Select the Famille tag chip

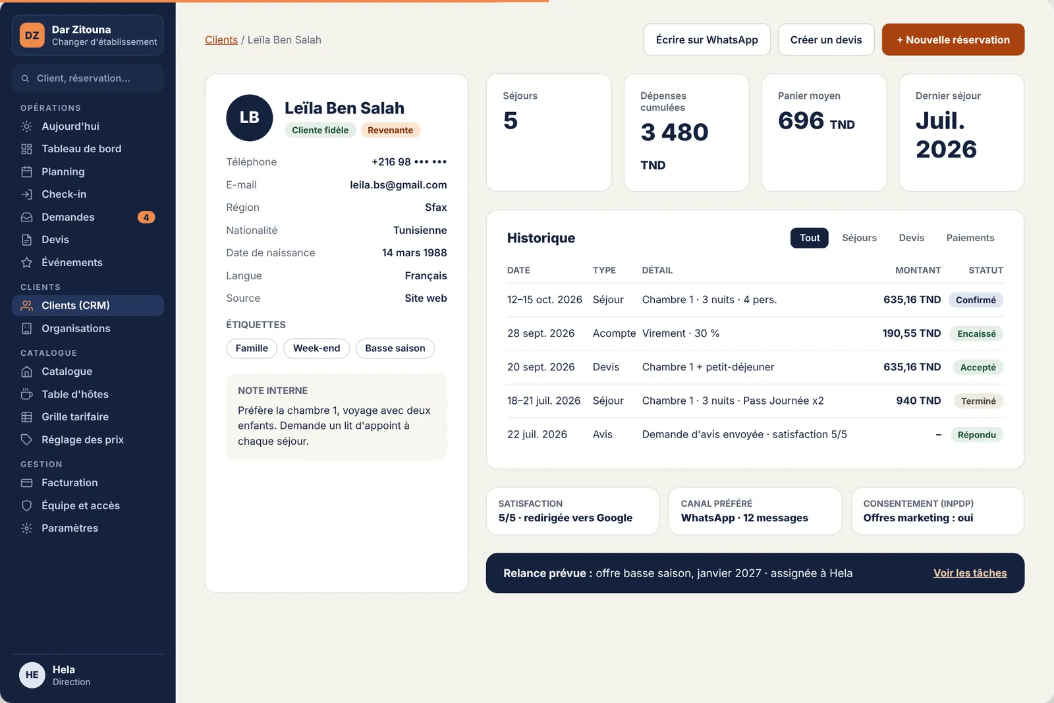click(x=252, y=349)
